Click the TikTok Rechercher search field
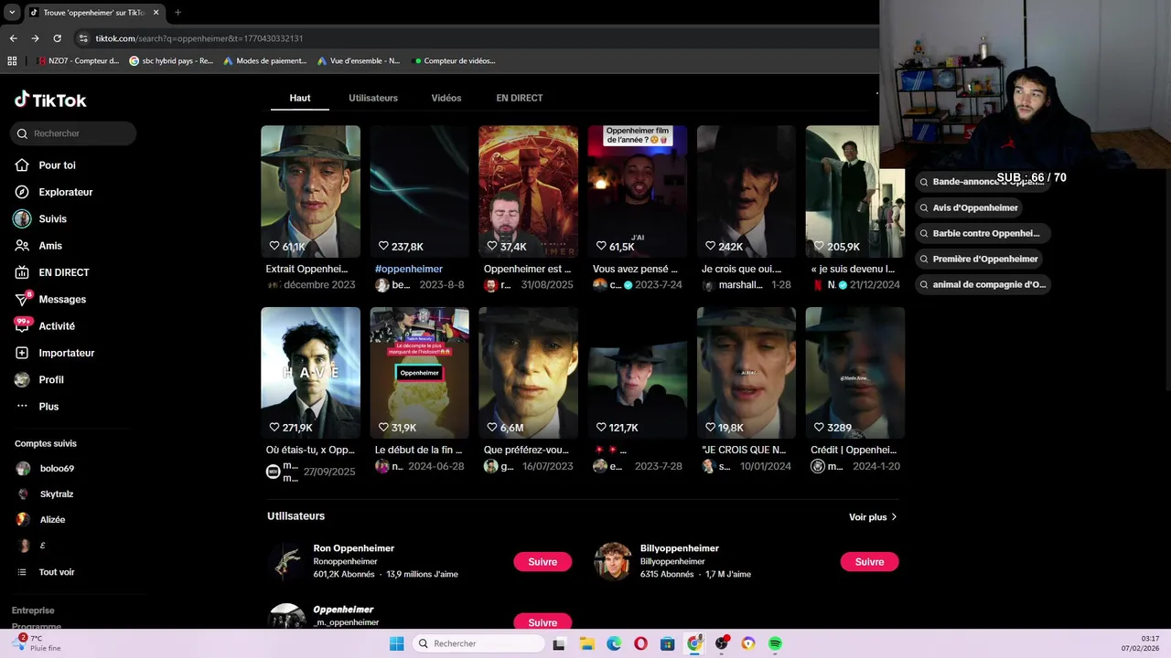Image resolution: width=1171 pixels, height=658 pixels. click(x=74, y=133)
